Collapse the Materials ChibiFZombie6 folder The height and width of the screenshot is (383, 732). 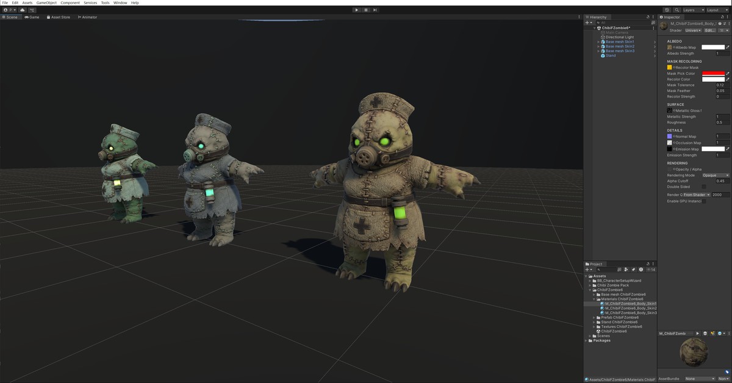point(595,299)
